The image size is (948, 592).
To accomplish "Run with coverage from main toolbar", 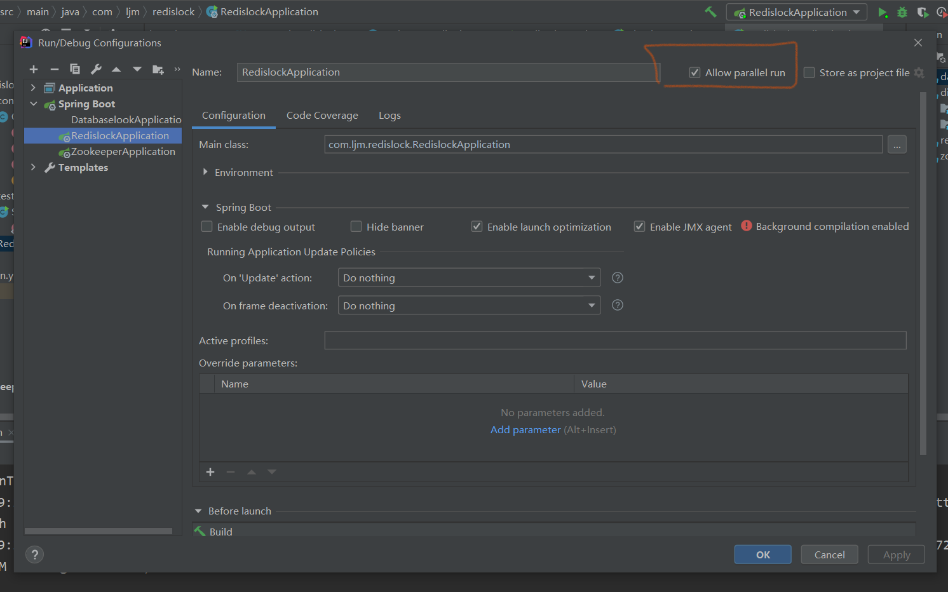I will (923, 12).
